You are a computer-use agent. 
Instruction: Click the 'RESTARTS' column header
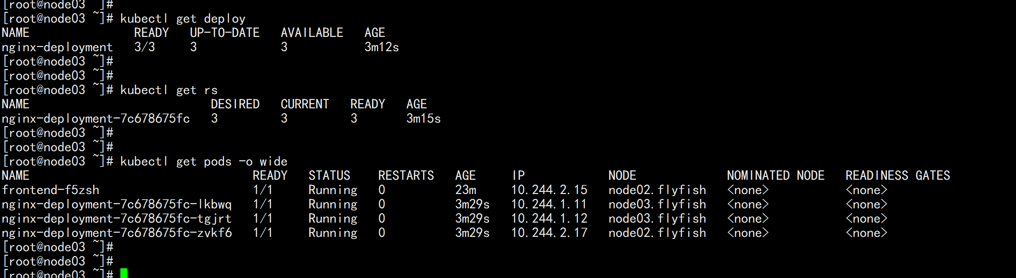point(406,175)
